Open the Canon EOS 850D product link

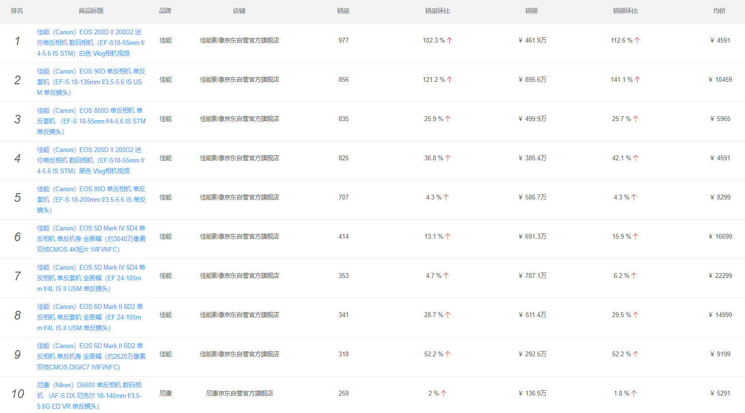coord(91,121)
